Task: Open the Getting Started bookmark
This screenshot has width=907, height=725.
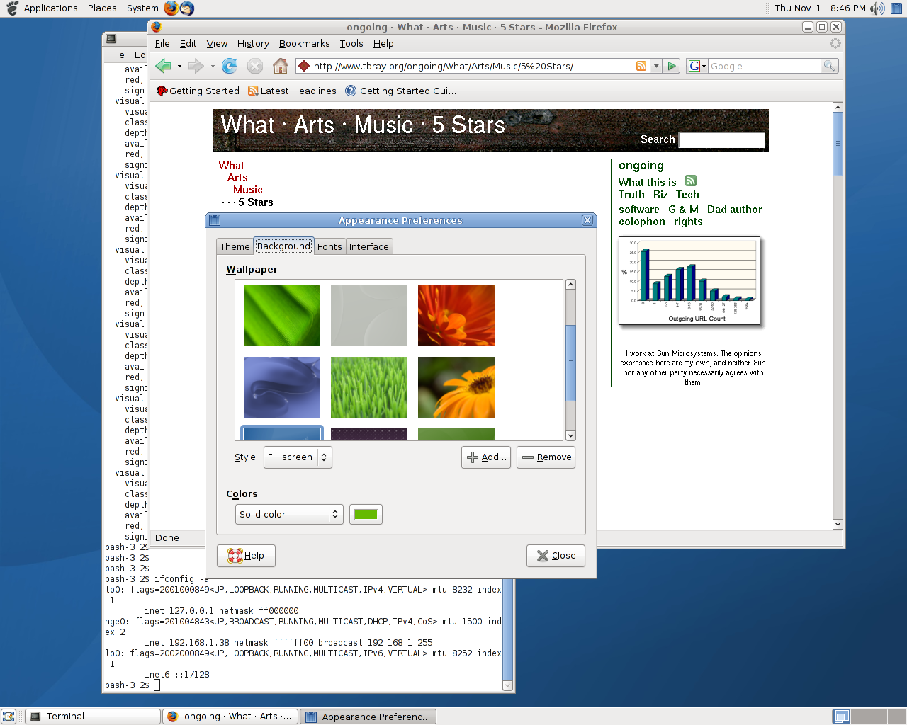Action: 198,91
